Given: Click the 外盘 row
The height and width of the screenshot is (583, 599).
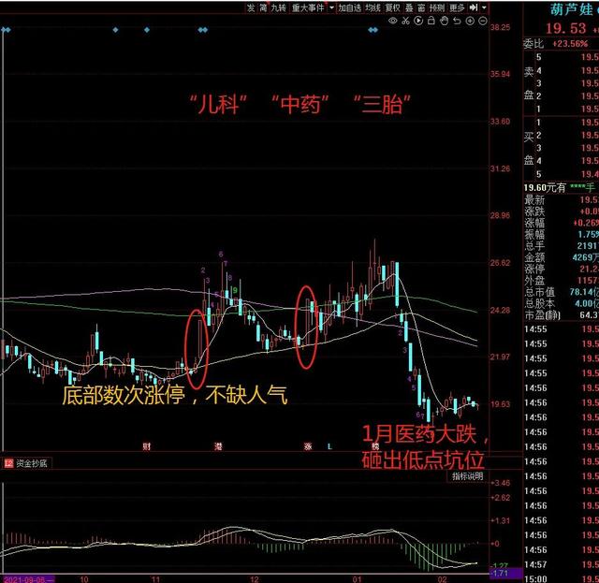Looking at the screenshot, I should [x=561, y=281].
